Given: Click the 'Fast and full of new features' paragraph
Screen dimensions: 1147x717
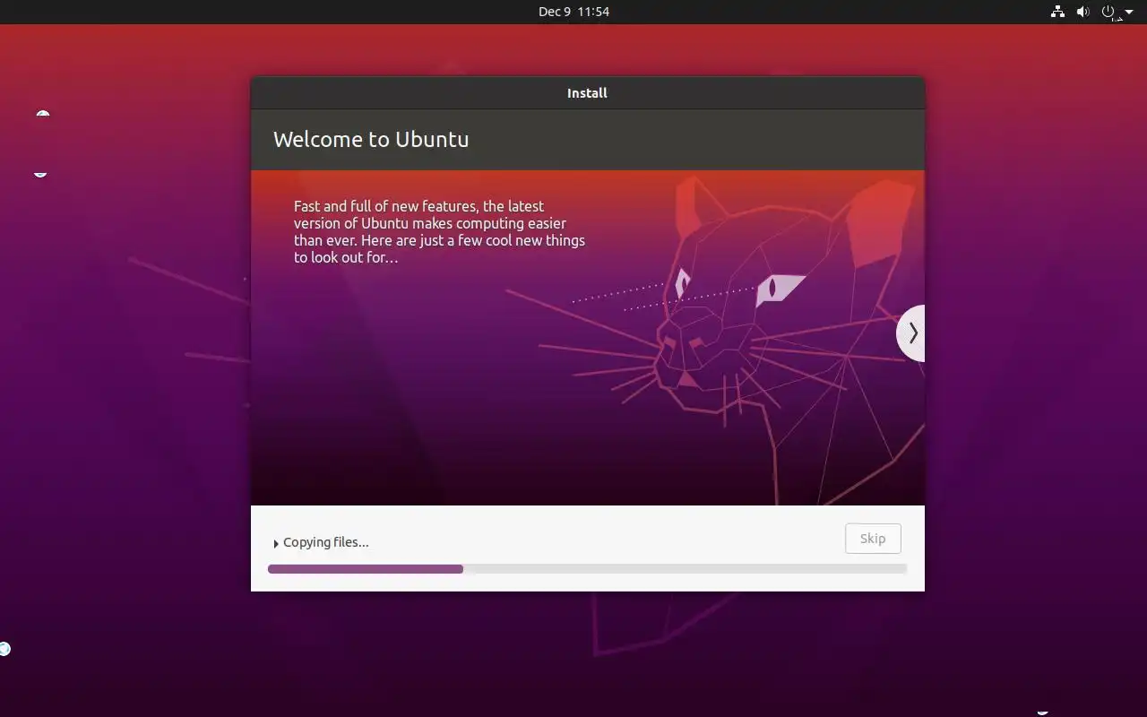Looking at the screenshot, I should pyautogui.click(x=439, y=232).
